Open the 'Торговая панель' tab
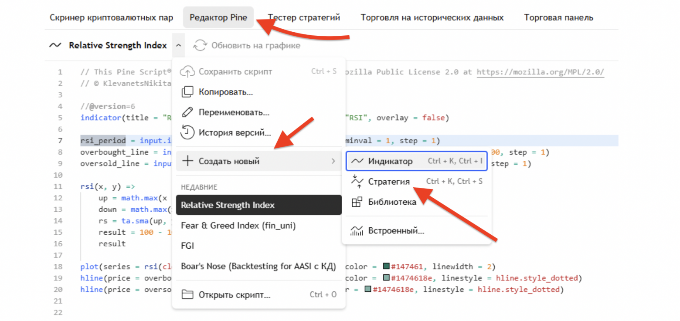 tap(558, 18)
